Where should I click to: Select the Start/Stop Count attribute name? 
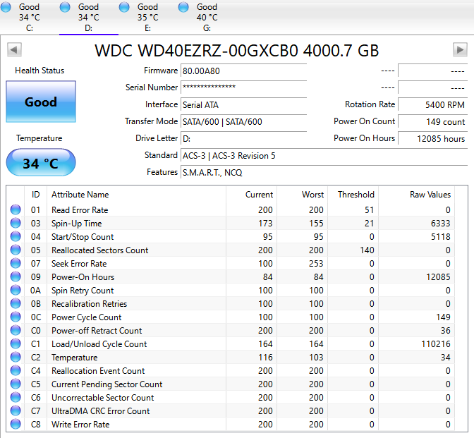click(x=83, y=237)
